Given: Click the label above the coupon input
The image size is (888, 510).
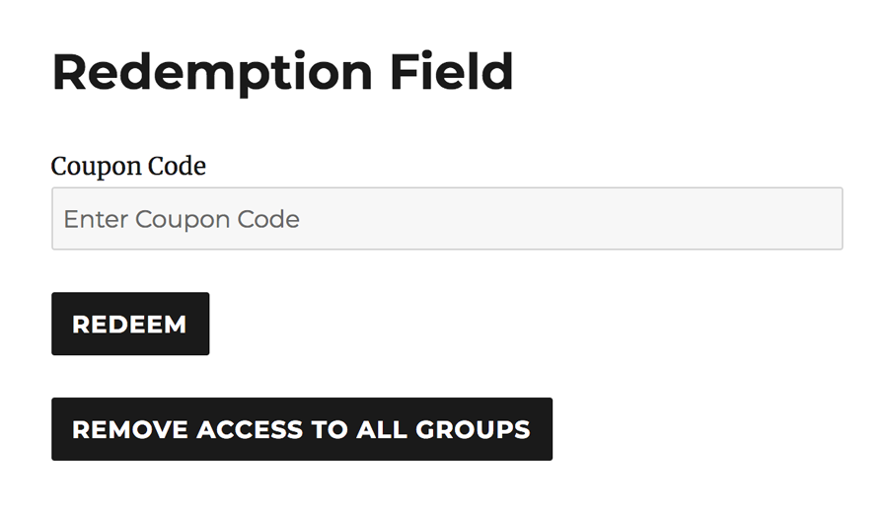Looking at the screenshot, I should (128, 167).
